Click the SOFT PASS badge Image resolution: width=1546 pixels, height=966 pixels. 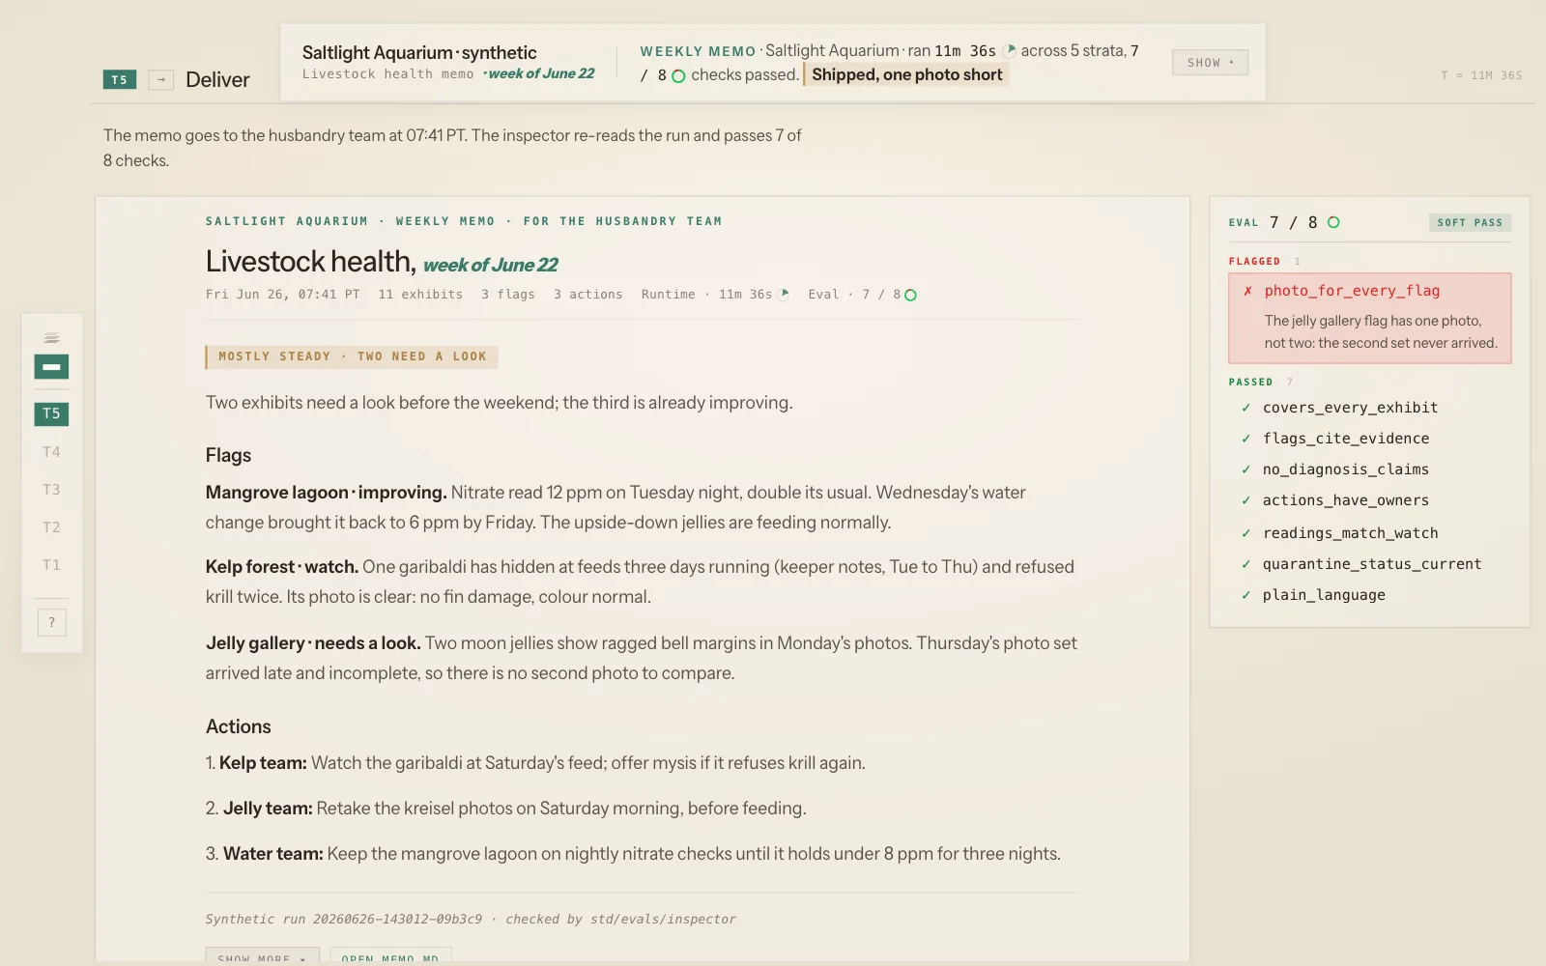[x=1470, y=223]
